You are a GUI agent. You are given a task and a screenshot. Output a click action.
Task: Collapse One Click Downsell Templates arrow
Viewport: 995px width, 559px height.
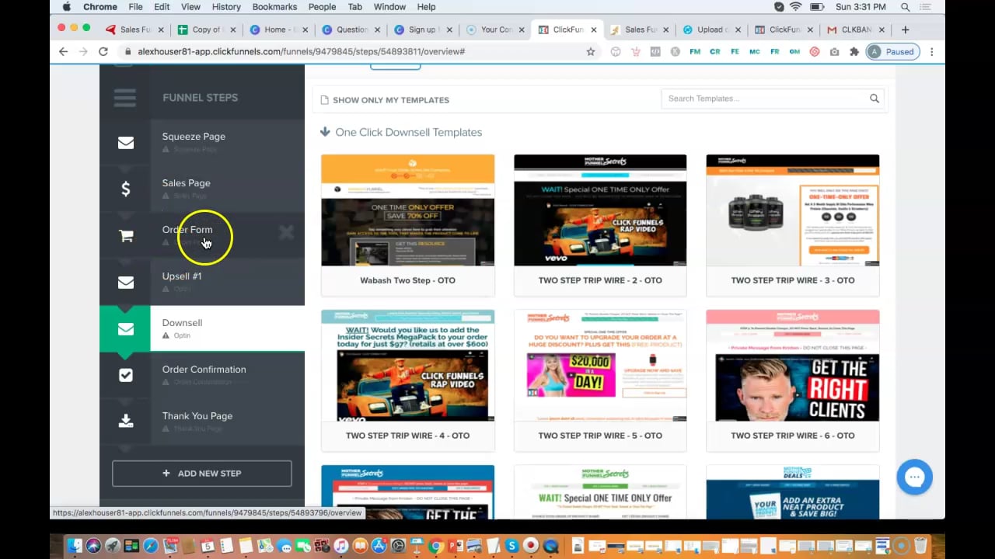pyautogui.click(x=325, y=132)
